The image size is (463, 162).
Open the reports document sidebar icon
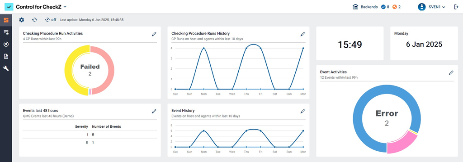tap(6, 56)
